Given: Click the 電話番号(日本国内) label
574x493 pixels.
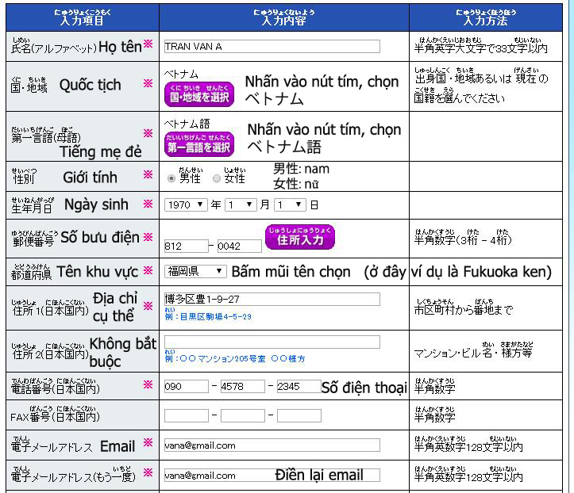Looking at the screenshot, I should click(56, 386).
